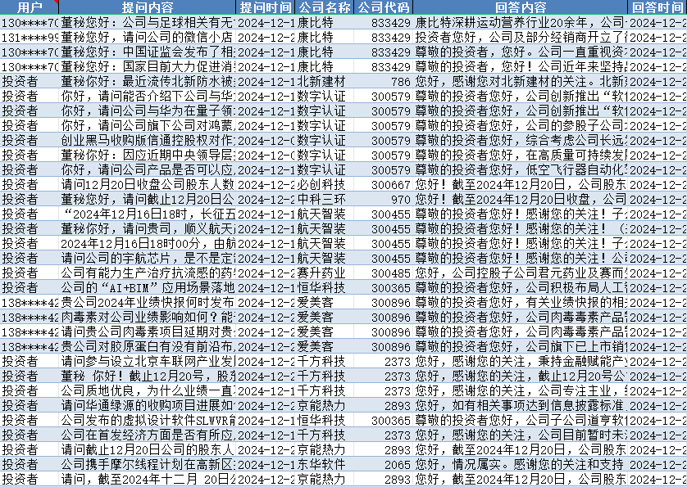Select the 用户 column header

30,7
